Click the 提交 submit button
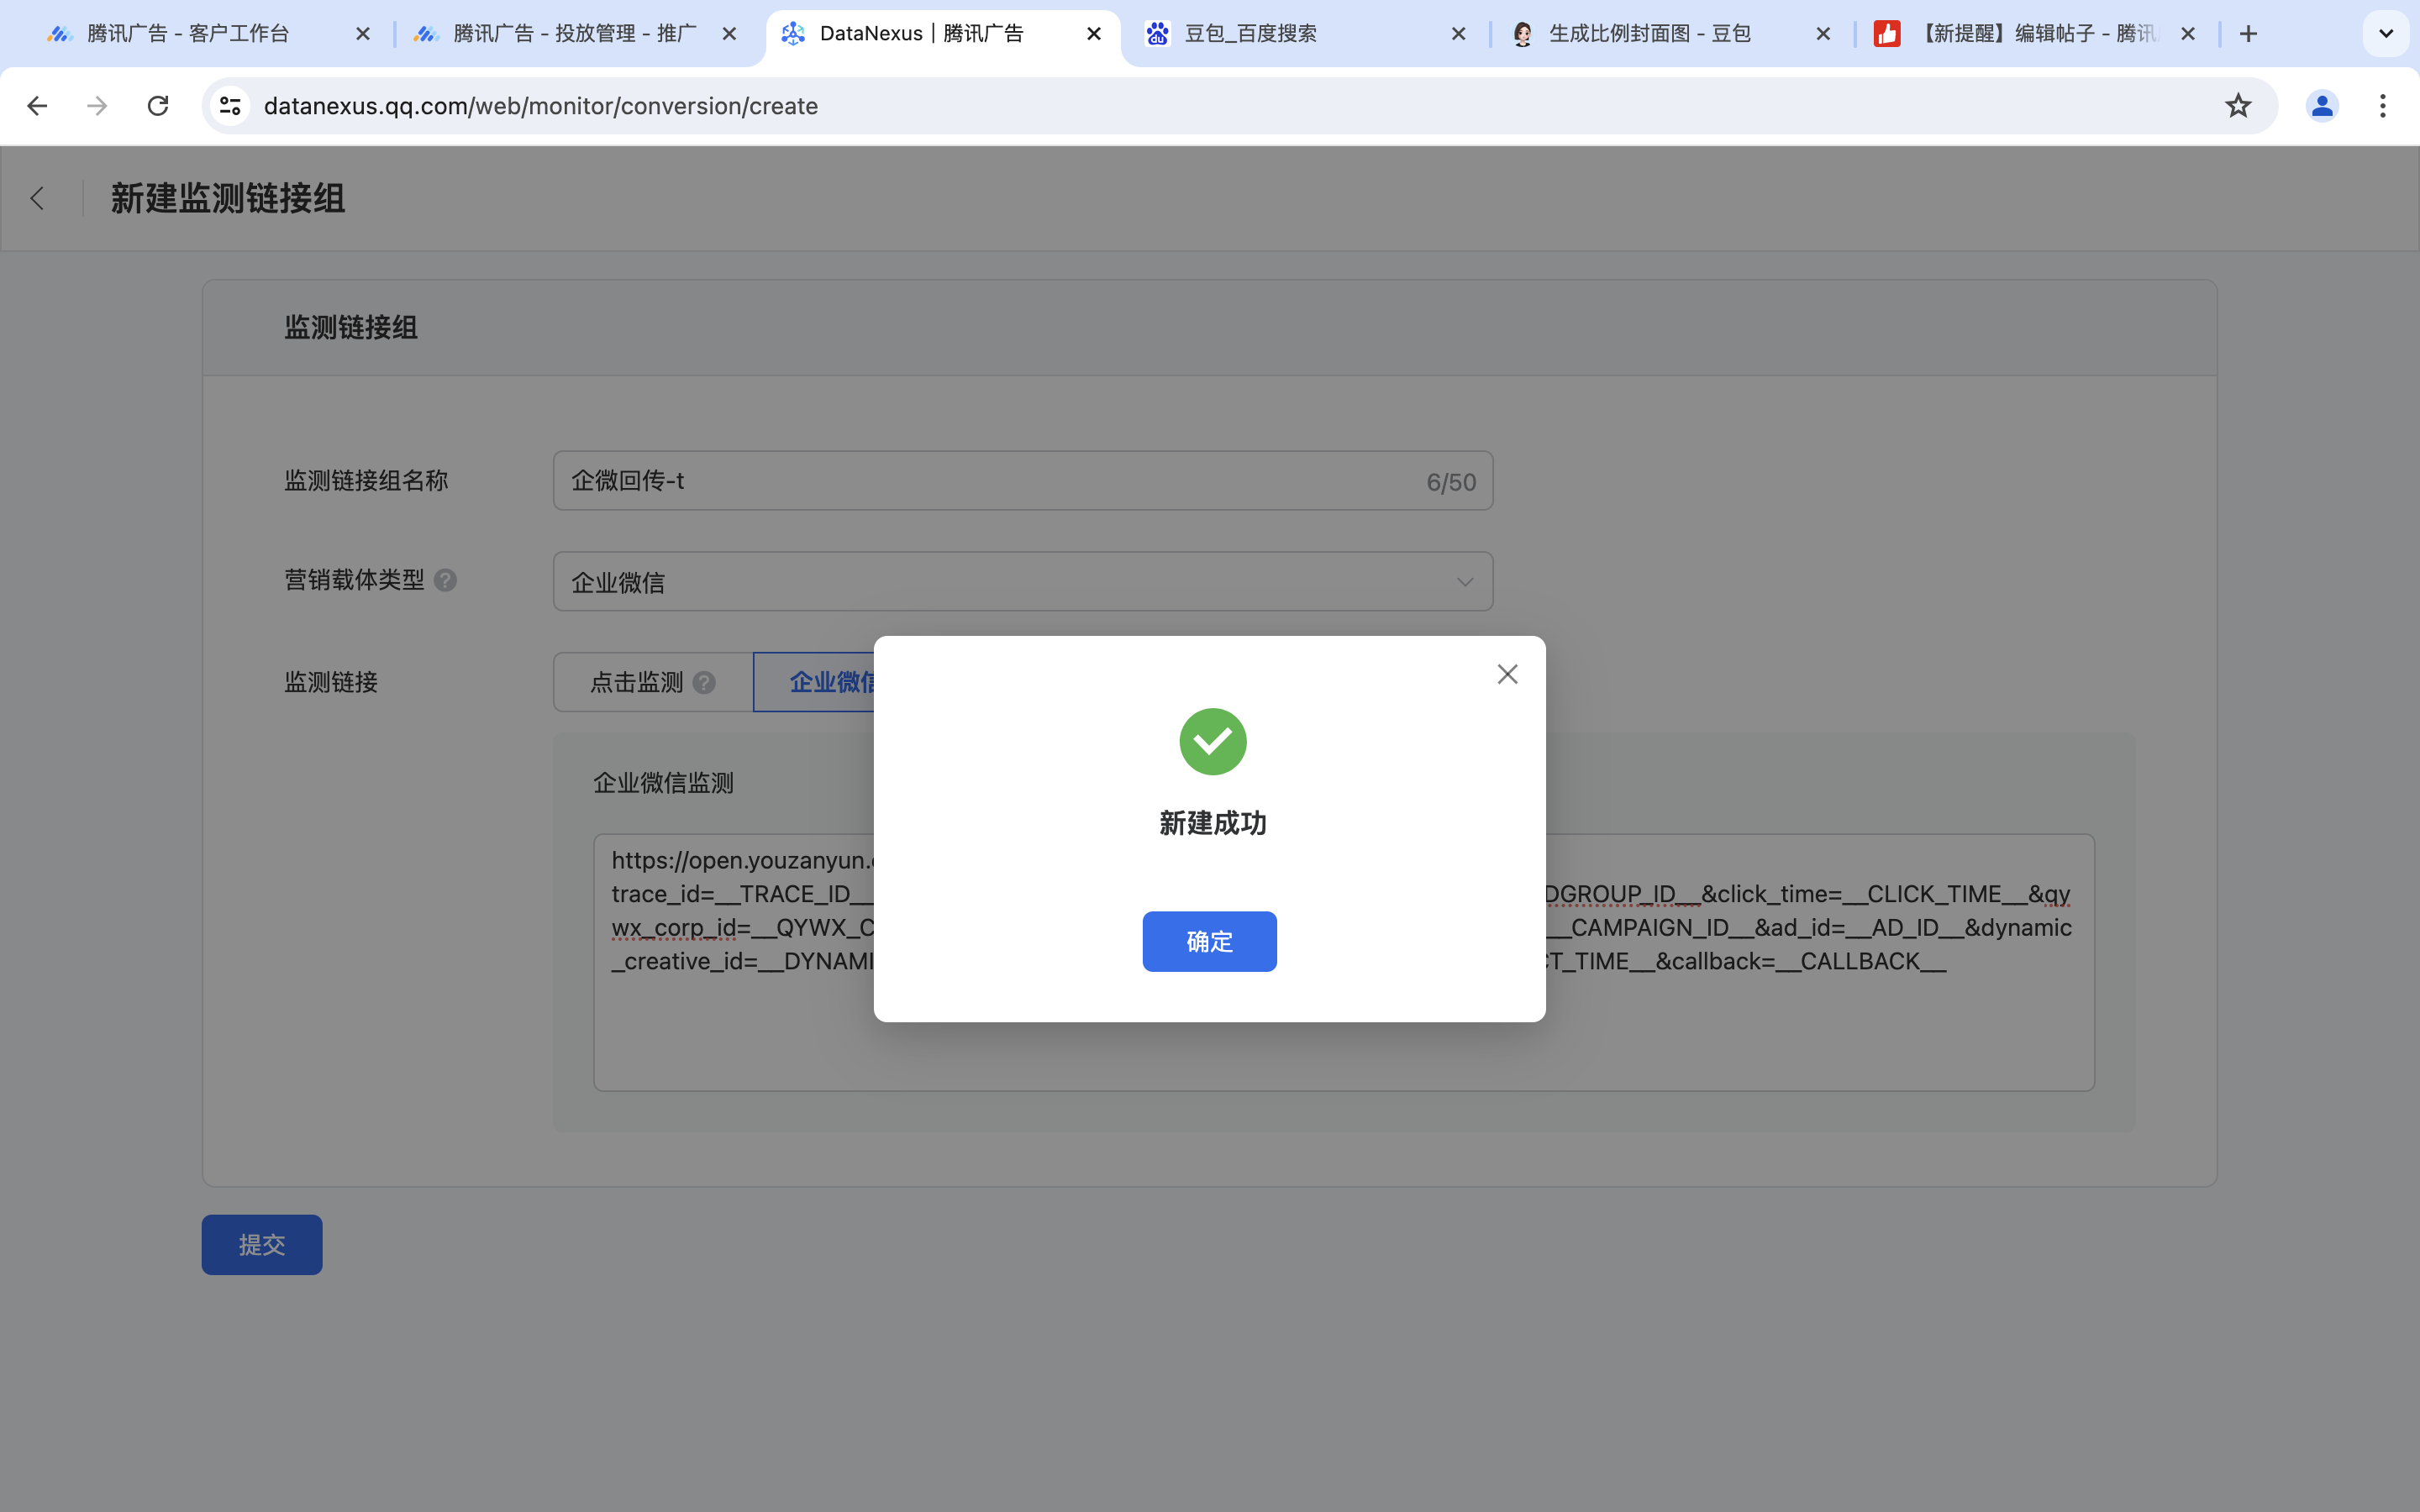The image size is (2420, 1512). coord(262,1244)
